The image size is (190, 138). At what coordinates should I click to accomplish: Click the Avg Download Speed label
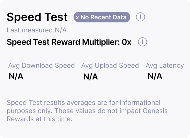coord(42,65)
